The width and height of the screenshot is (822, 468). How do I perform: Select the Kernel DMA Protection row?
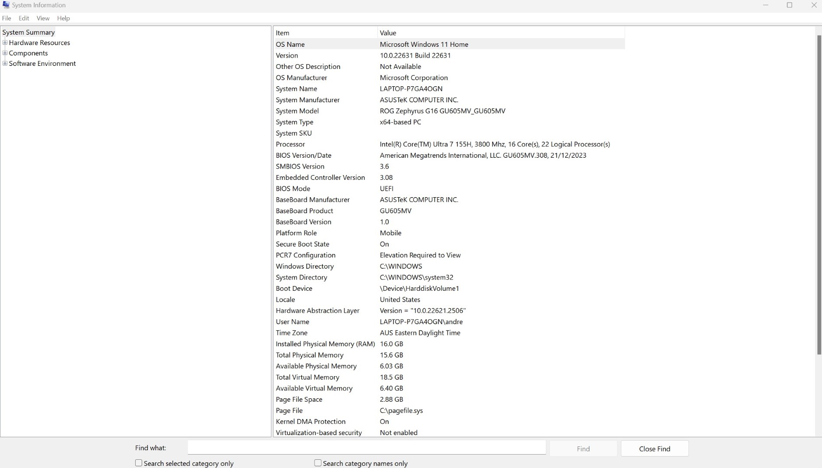tap(449, 422)
